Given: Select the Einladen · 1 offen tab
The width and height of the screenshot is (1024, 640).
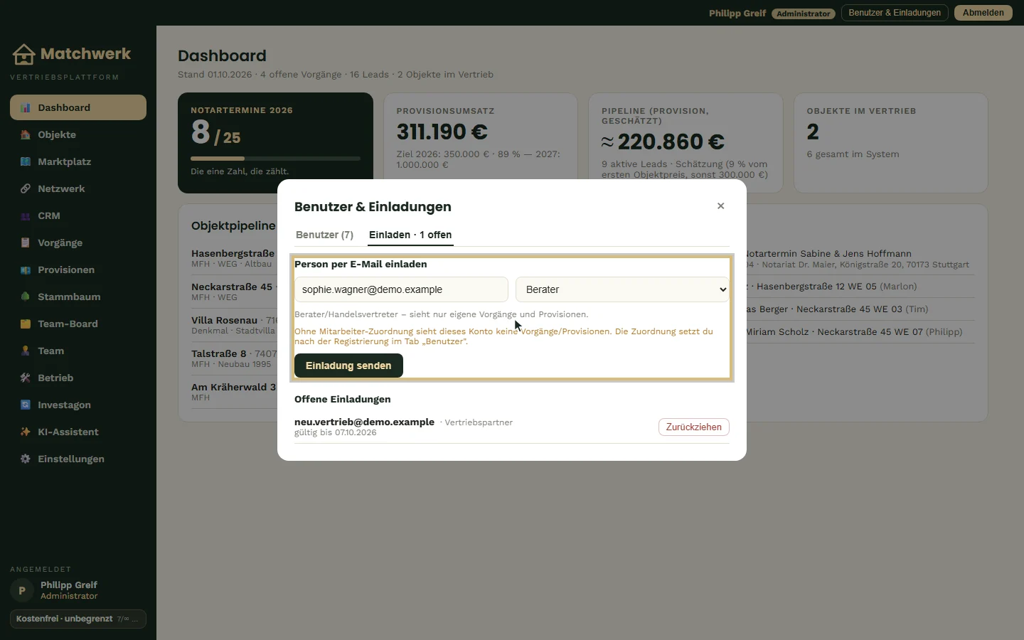Looking at the screenshot, I should pyautogui.click(x=410, y=235).
